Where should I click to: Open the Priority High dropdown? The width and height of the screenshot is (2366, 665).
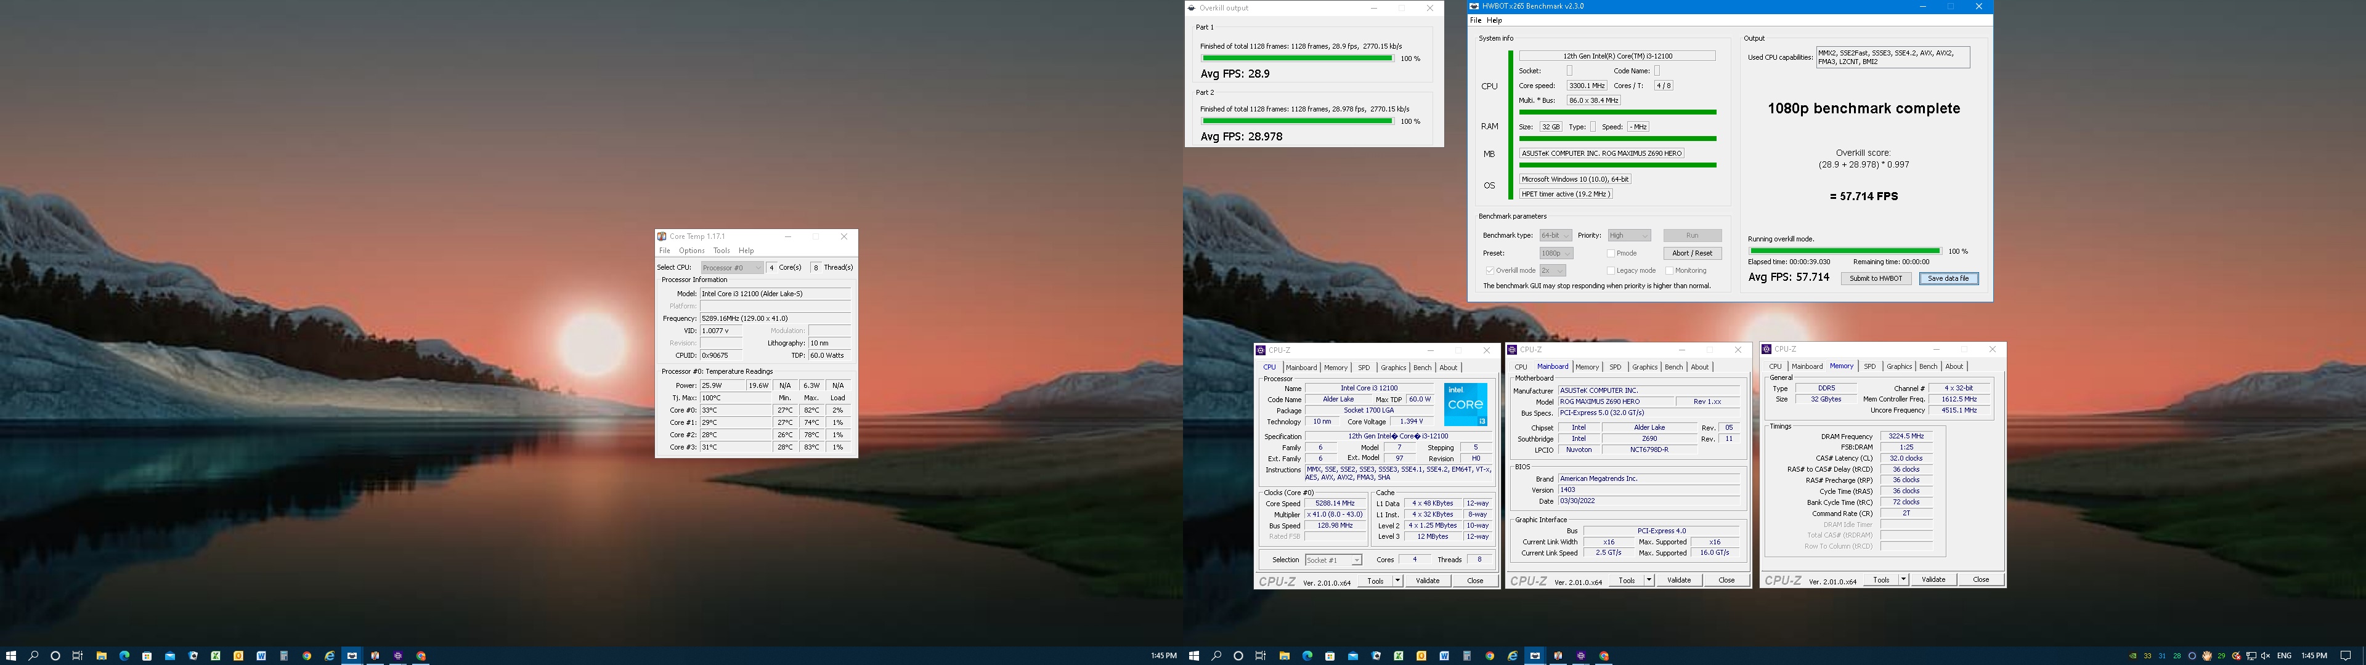(x=1629, y=235)
